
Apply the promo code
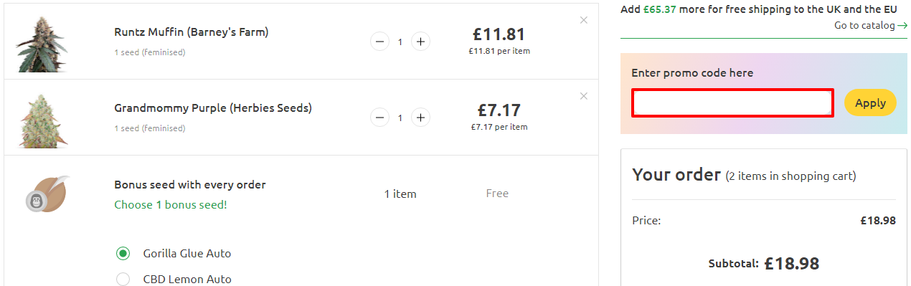point(870,103)
